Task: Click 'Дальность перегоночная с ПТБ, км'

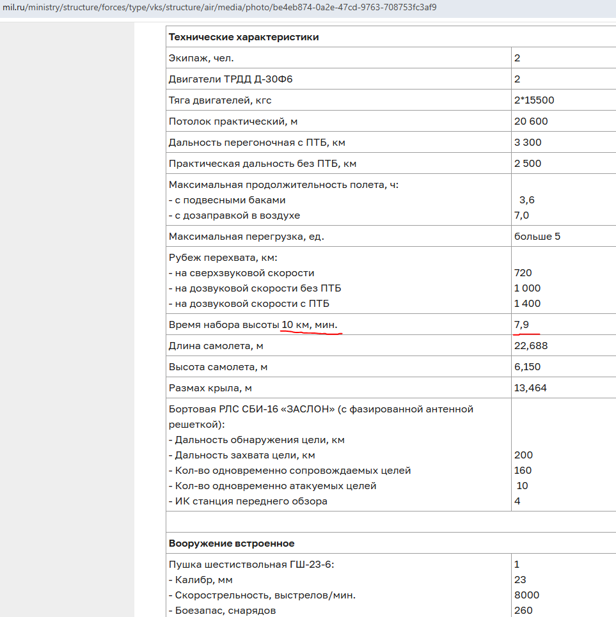Action: (x=257, y=143)
